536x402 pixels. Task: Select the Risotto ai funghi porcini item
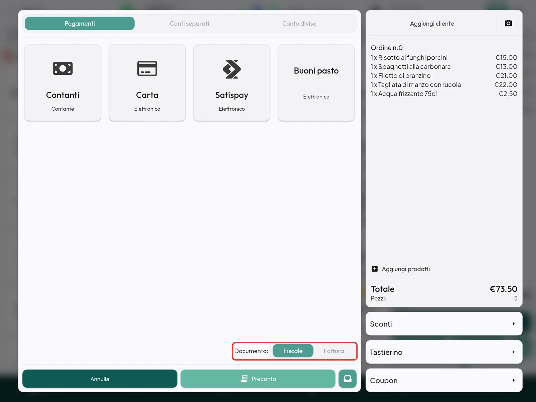444,58
